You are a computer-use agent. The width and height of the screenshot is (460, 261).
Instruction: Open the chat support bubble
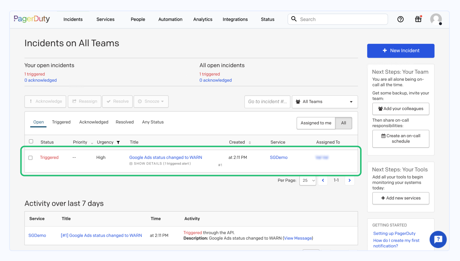point(438,239)
